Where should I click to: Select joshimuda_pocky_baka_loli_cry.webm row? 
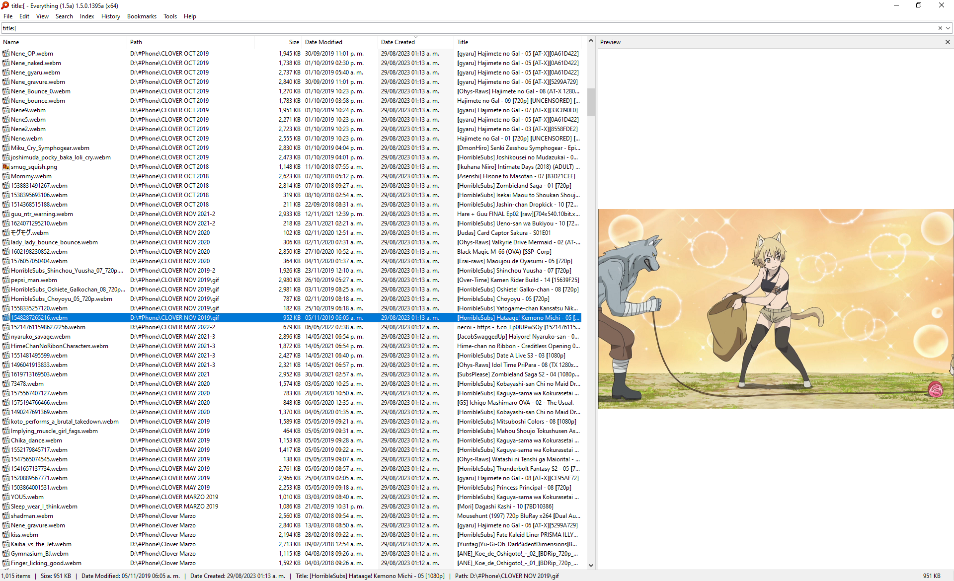(291, 157)
